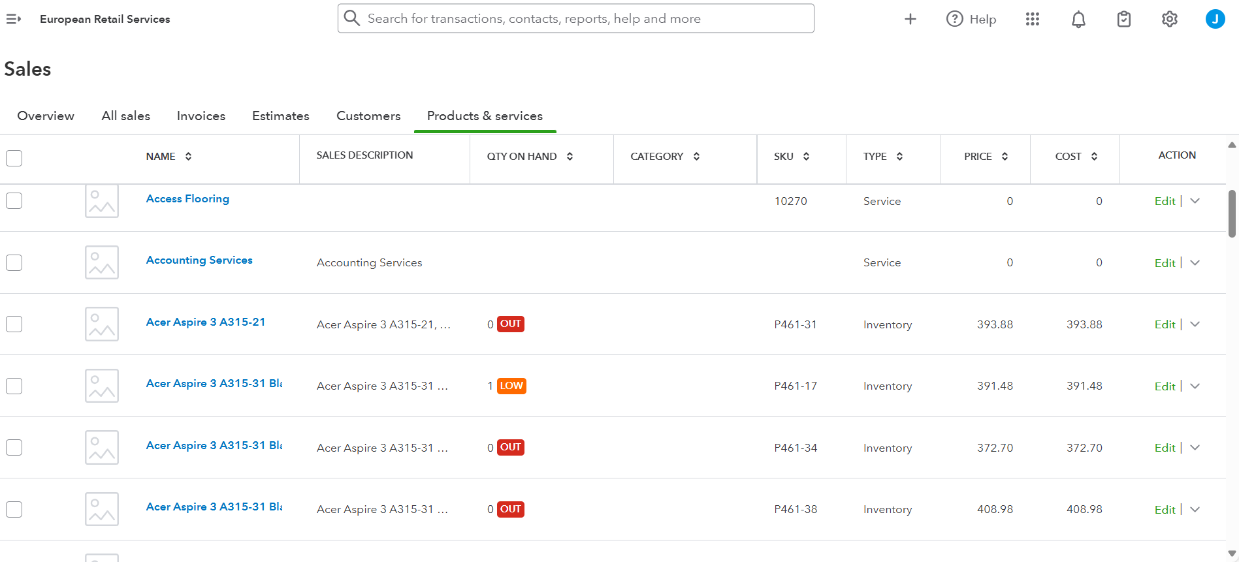This screenshot has width=1239, height=562.
Task: Expand the action dropdown for SKU P461-38
Action: point(1195,509)
